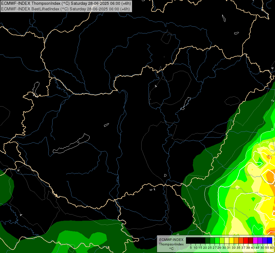Select the medium green 25–27 legend swatch
Image resolution: width=275 pixels, height=253 pixels.
click(x=212, y=240)
